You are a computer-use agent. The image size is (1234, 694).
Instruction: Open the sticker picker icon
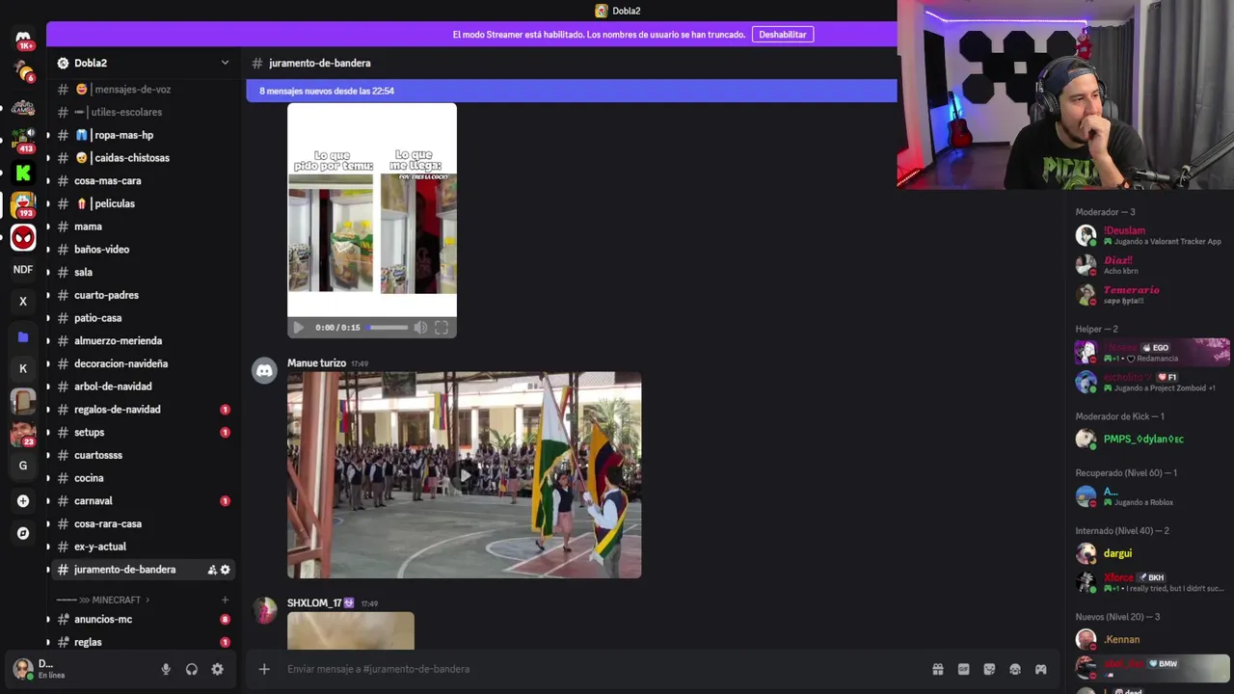coord(989,669)
